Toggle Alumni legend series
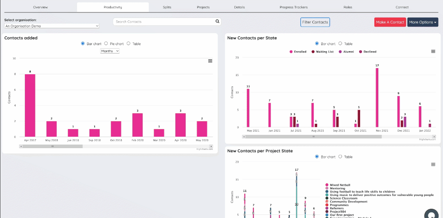Viewport: 443px width, 218px height. [346, 52]
